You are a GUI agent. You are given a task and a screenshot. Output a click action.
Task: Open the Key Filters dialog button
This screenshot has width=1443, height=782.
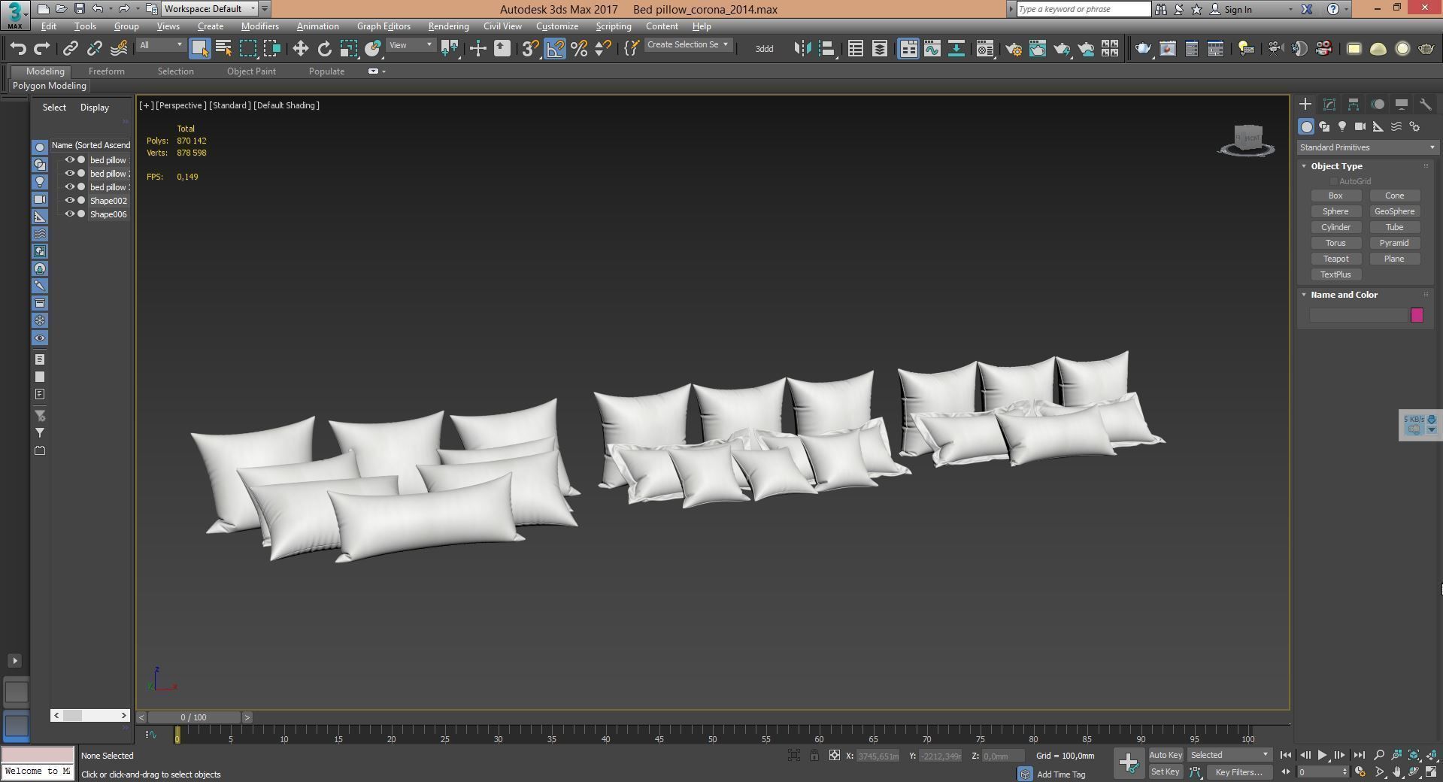(1238, 772)
